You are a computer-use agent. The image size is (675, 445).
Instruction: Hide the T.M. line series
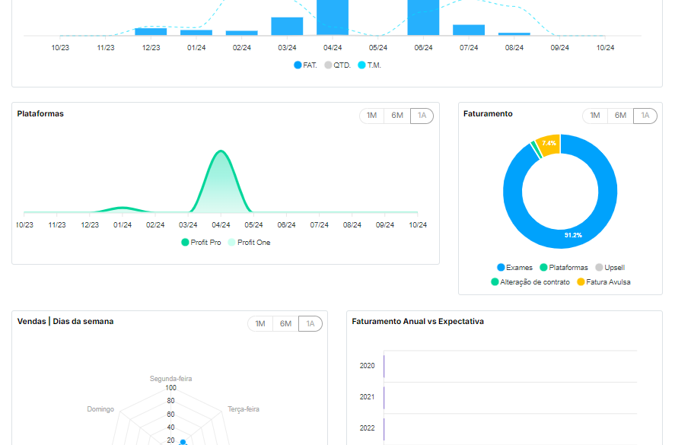tap(361, 65)
